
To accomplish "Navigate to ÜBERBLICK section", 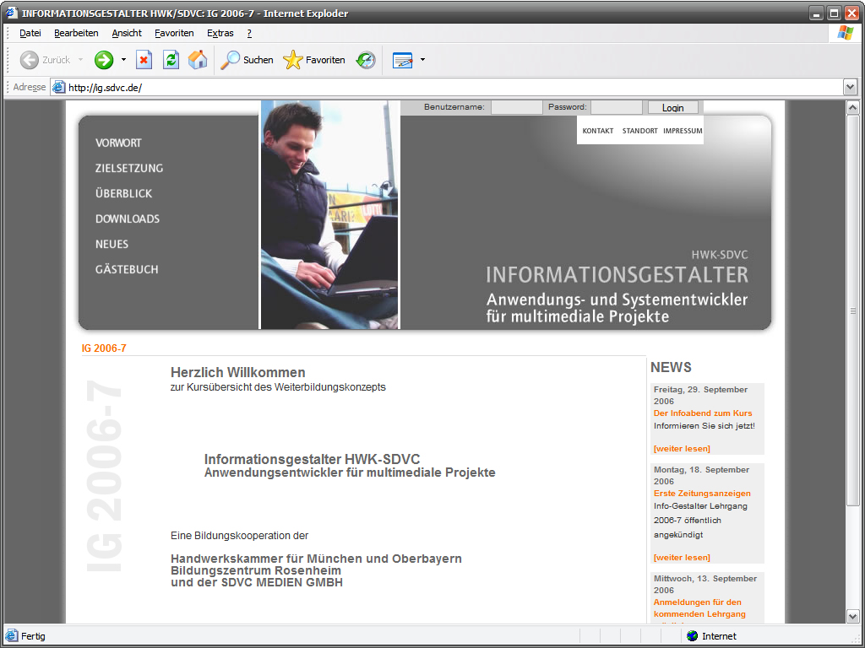I will tap(123, 193).
